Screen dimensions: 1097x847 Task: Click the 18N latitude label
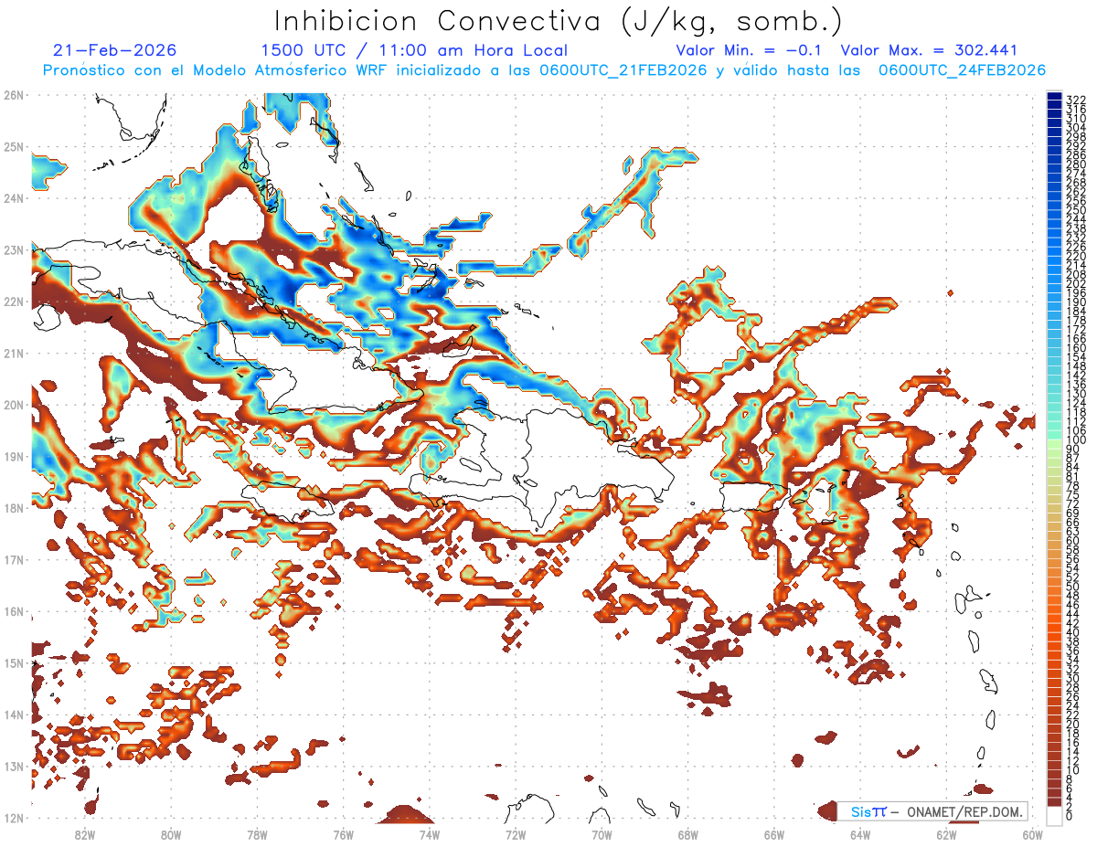tap(13, 507)
